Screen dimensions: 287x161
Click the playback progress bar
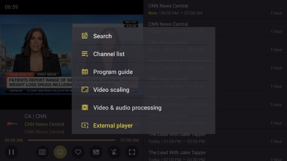click(72, 140)
